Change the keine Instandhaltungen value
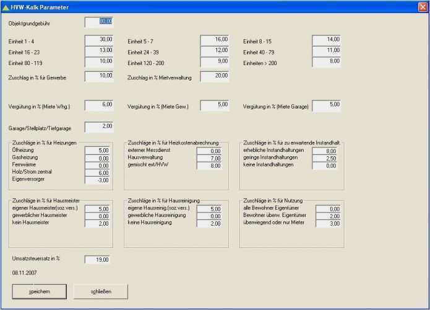 (325, 166)
